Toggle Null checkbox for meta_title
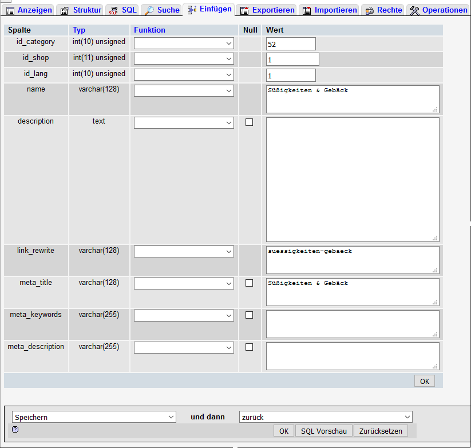 249,283
